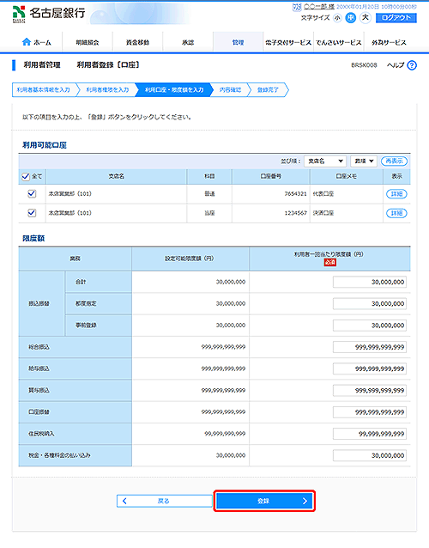Click the Home house icon
This screenshot has width=429, height=548.
point(27,42)
